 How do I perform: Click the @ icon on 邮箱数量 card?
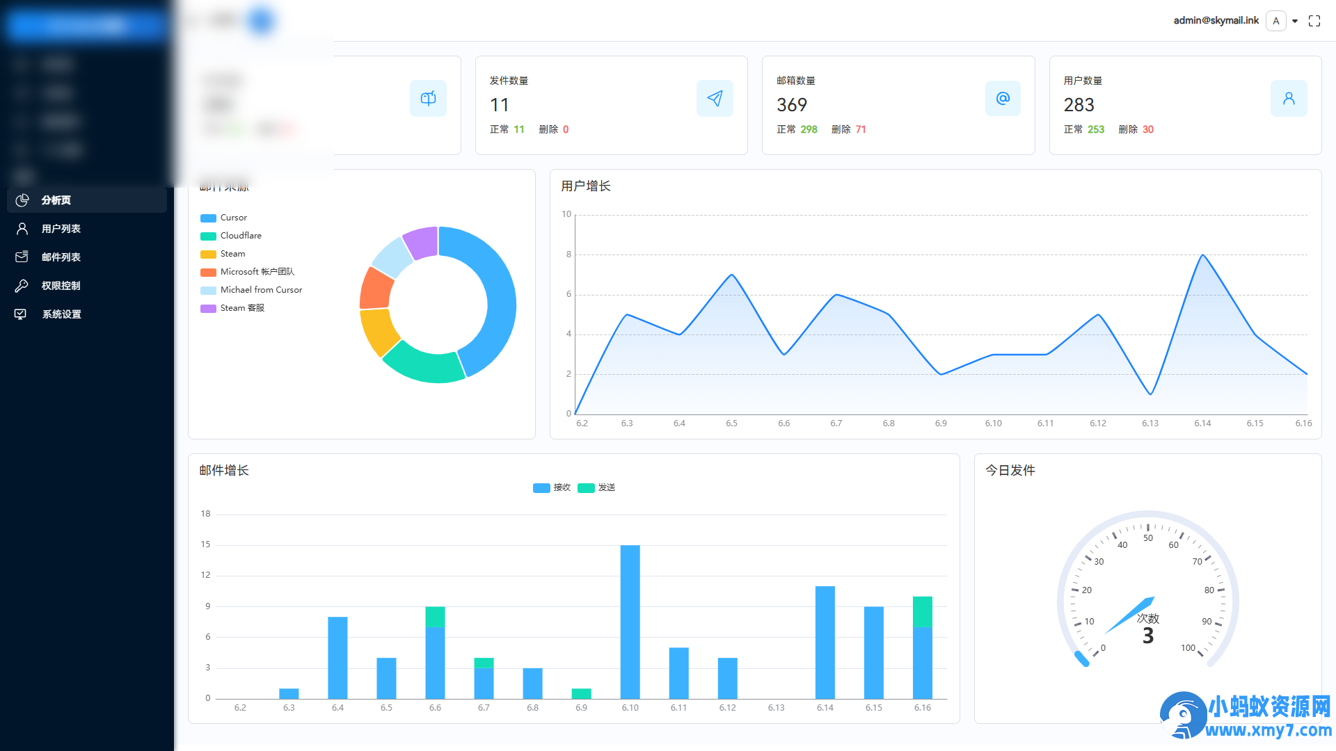[1003, 98]
